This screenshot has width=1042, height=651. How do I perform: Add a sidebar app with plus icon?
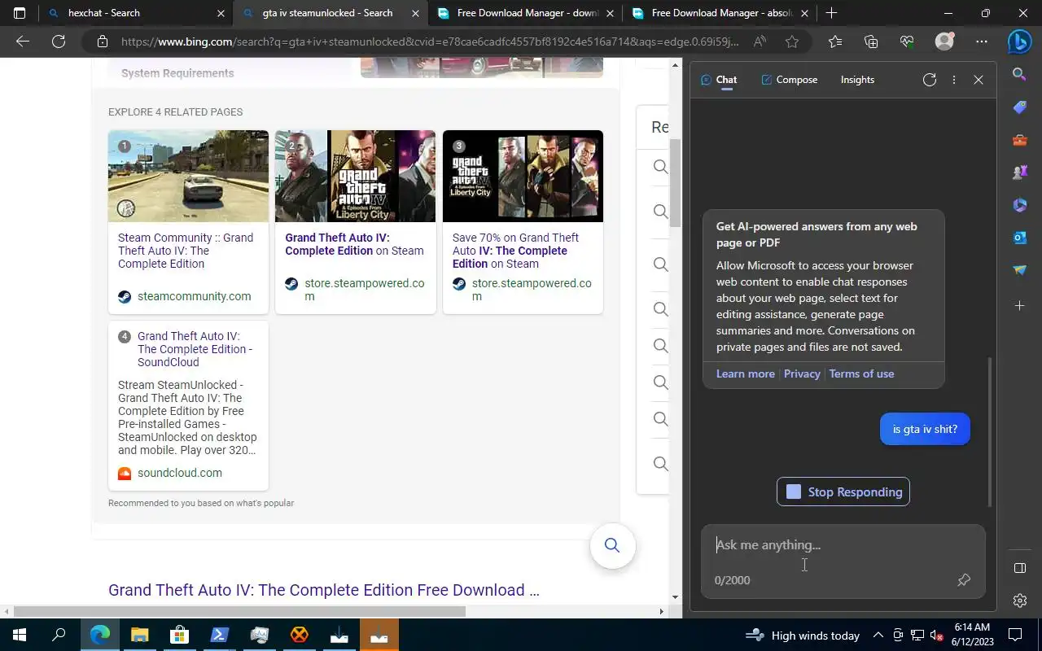coord(1019,306)
